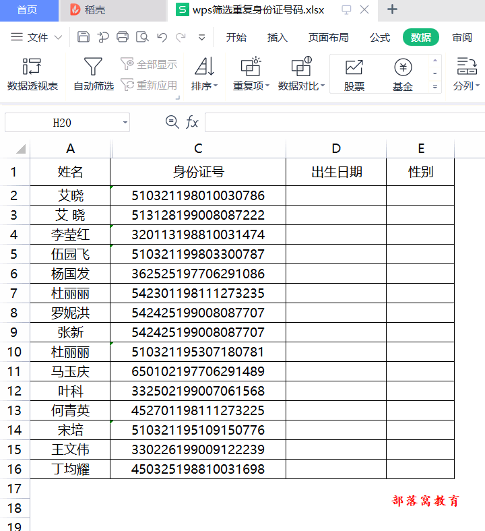Open the 数据对比 data compare dropdown
This screenshot has height=531, width=485.
301,74
